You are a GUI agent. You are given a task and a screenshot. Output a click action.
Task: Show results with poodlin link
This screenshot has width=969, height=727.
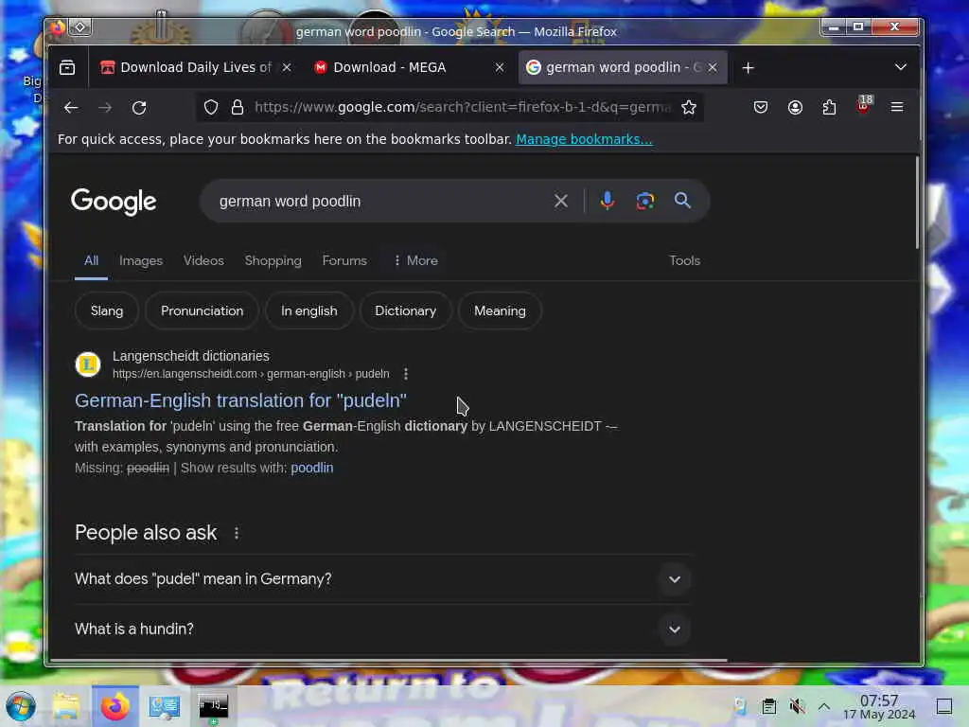(311, 468)
